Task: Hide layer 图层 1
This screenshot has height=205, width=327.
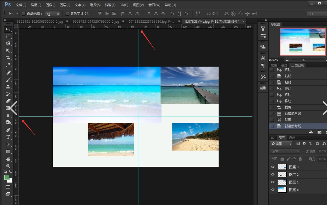Action: tap(272, 182)
